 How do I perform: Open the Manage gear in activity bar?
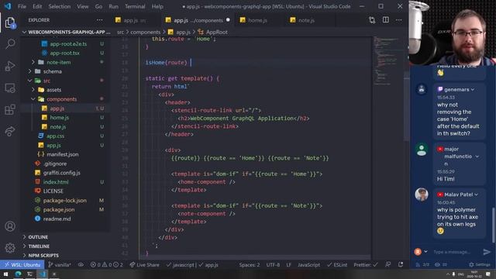click(x=10, y=248)
